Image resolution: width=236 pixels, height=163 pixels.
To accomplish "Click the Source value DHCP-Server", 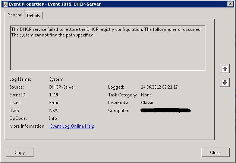I will 62,87.
